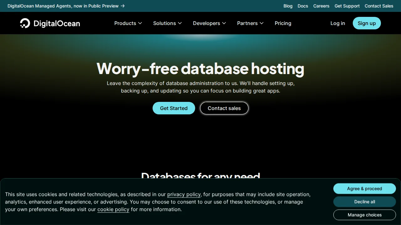The image size is (401, 225).
Task: Click the arrow after Managed Agents announcement
Action: (x=123, y=6)
